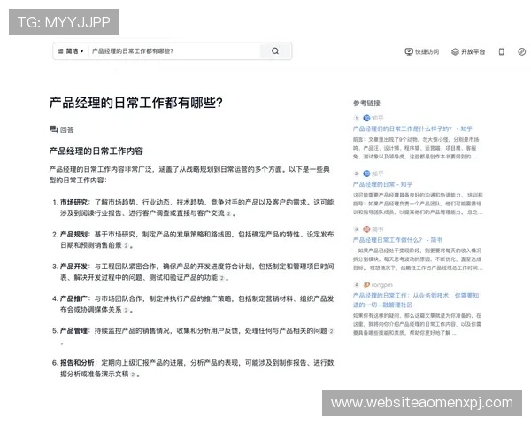Click the 知乎 source name on reference 1

pyautogui.click(x=378, y=118)
